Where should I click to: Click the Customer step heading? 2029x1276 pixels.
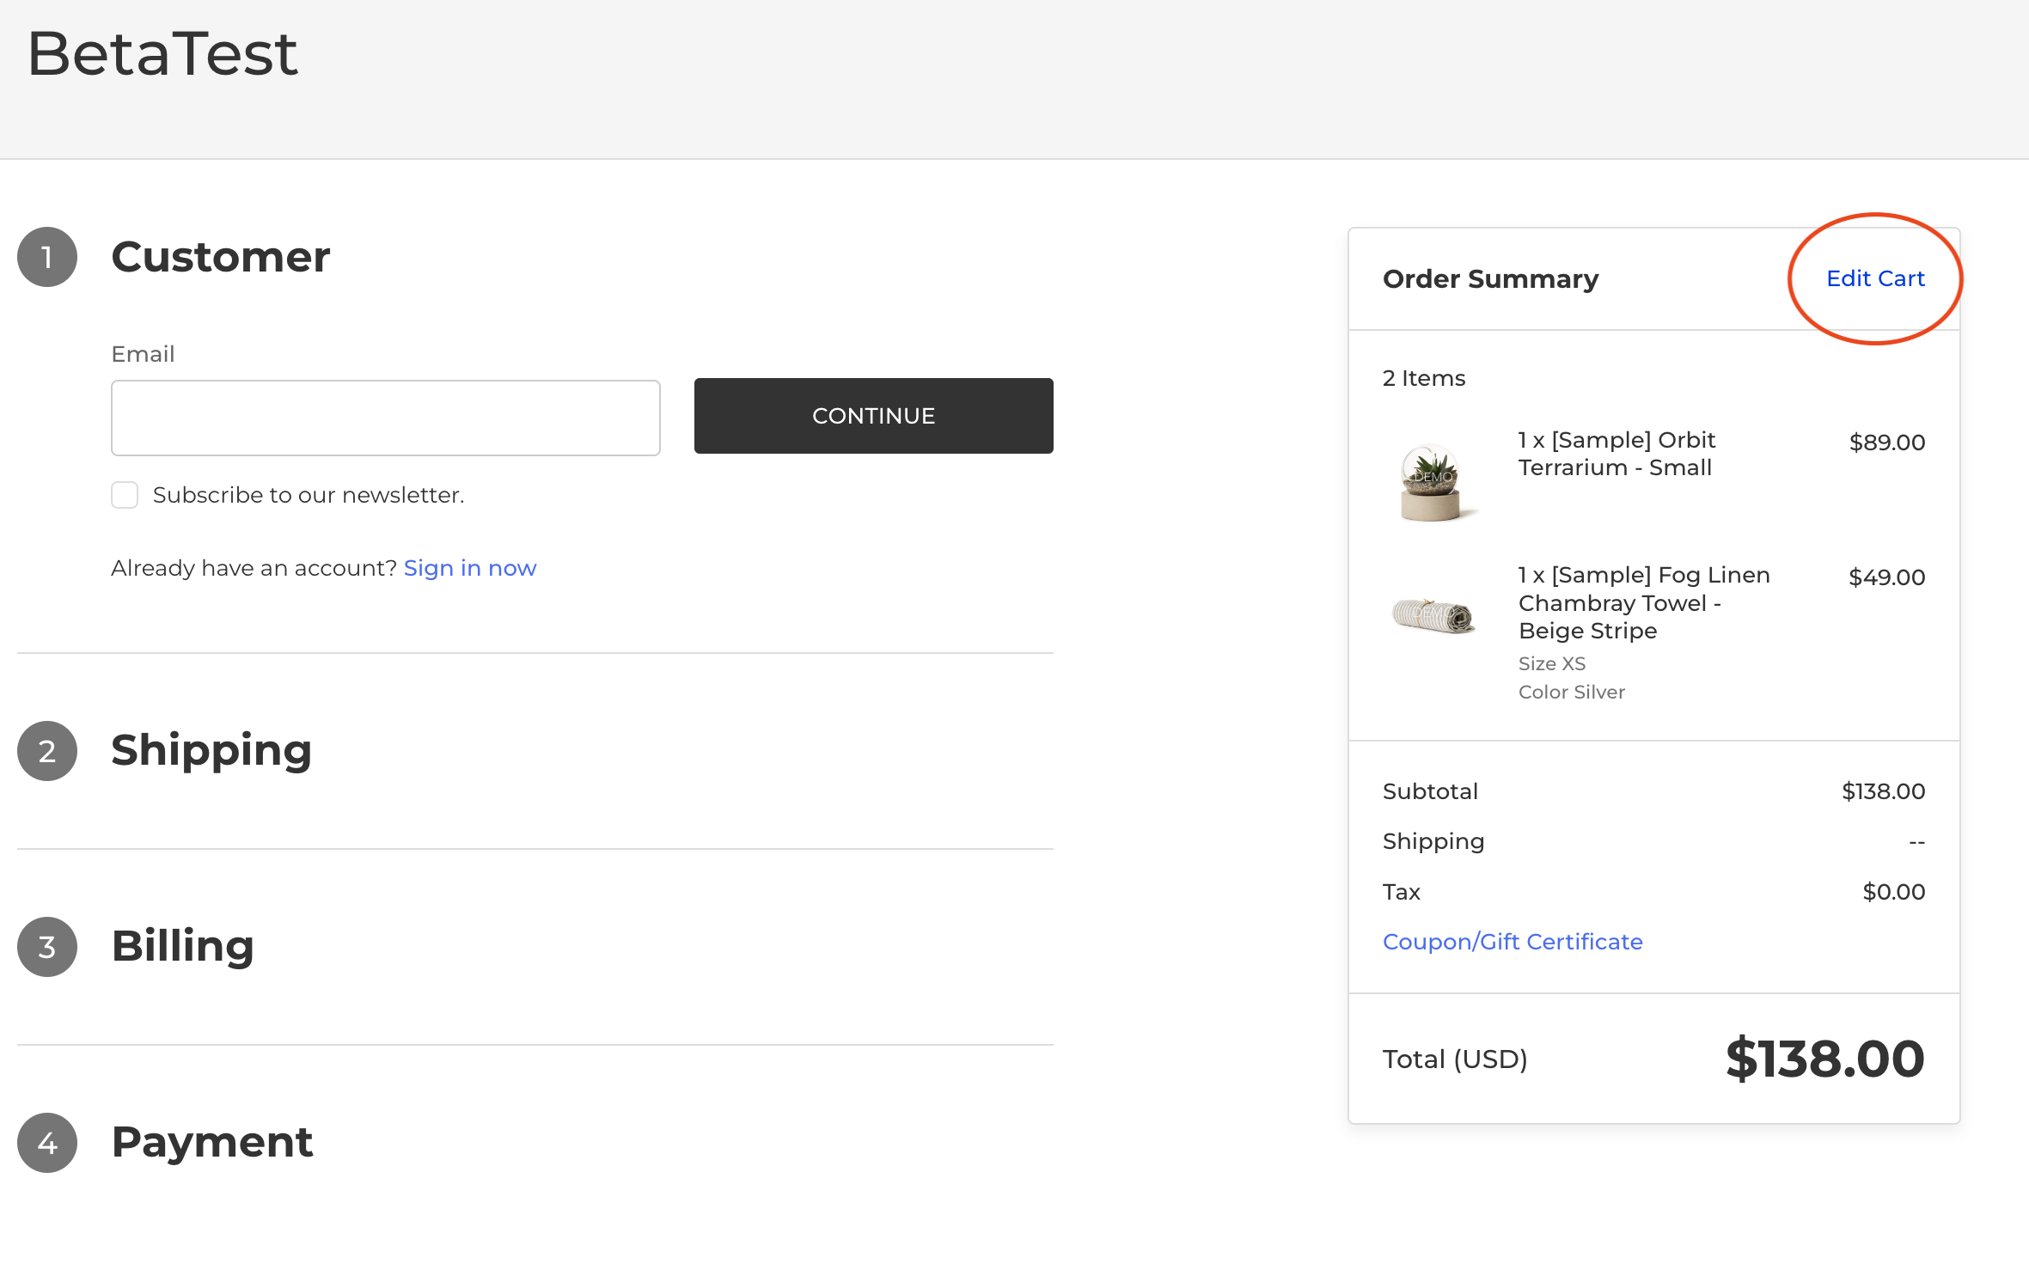coord(221,257)
